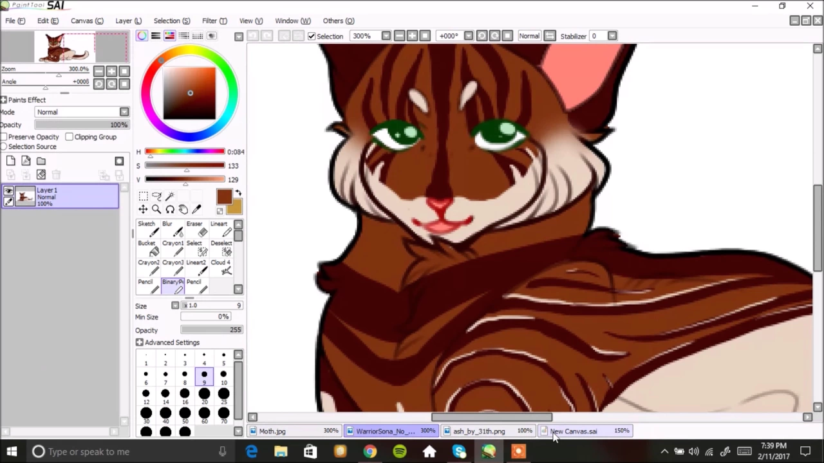The height and width of the screenshot is (463, 824).
Task: Switch to the New Canvas.sai tab
Action: click(586, 431)
